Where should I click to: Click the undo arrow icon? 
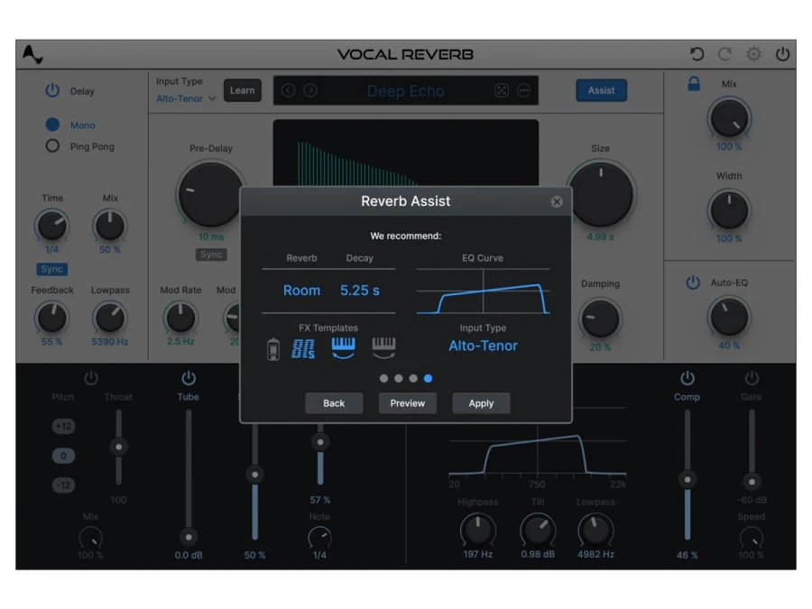pos(697,54)
